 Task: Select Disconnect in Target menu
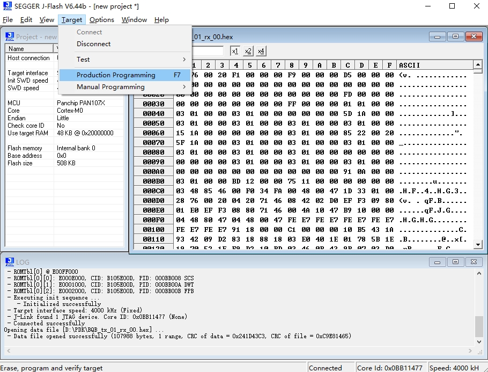point(124,44)
